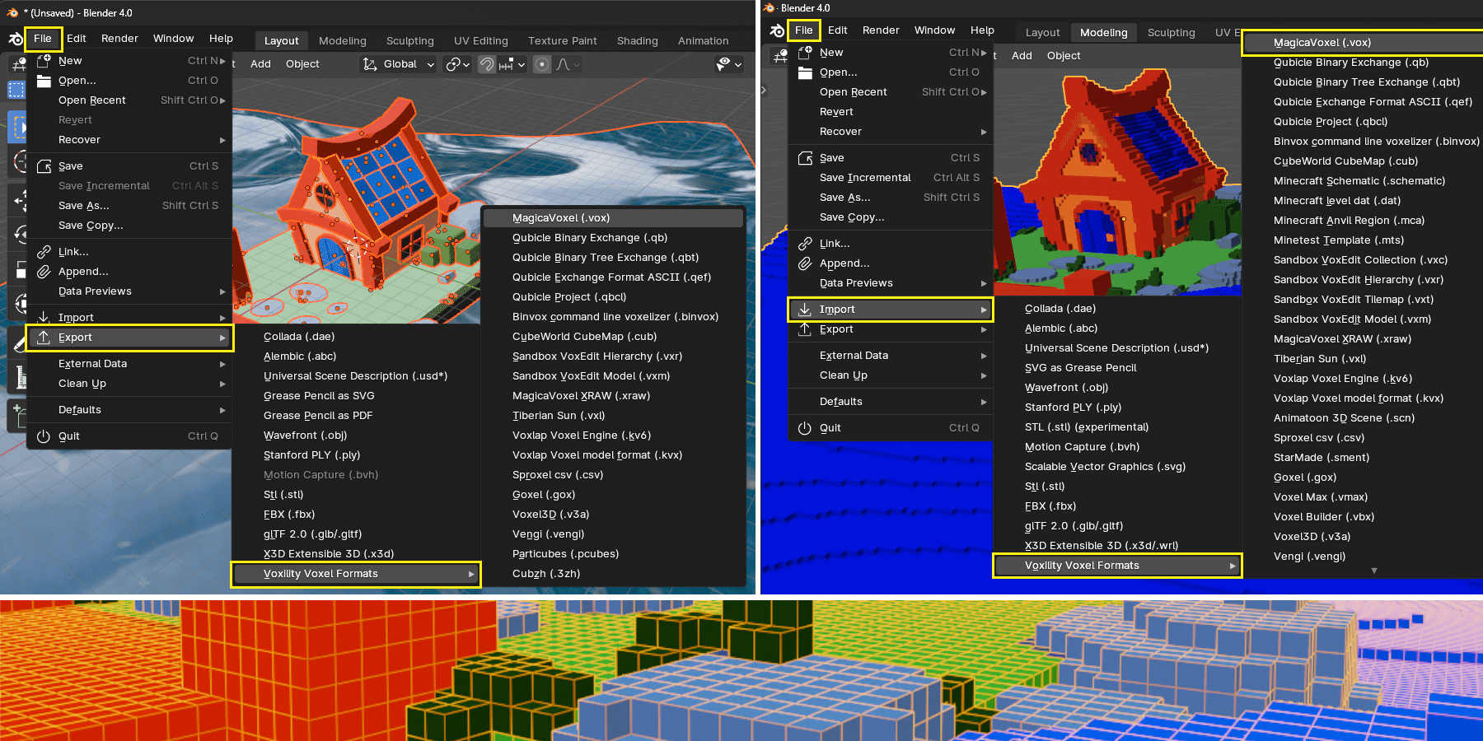Screen dimensions: 1483x741
Task: Expand Voxility Voxel Formats in the Export submenu
Action: pyautogui.click(x=356, y=574)
